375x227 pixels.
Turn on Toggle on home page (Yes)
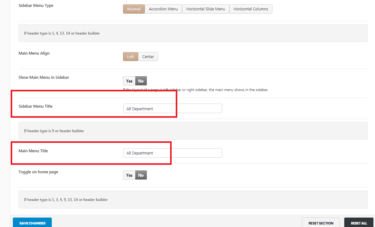tap(129, 175)
